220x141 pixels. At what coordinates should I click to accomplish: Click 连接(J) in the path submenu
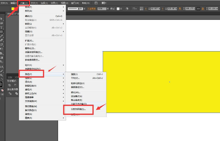[x=74, y=74]
